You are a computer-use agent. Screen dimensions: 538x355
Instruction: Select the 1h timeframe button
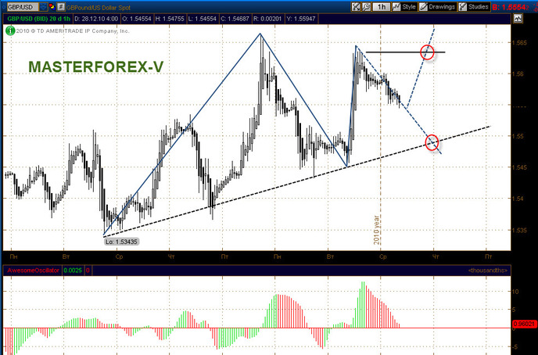click(x=381, y=7)
